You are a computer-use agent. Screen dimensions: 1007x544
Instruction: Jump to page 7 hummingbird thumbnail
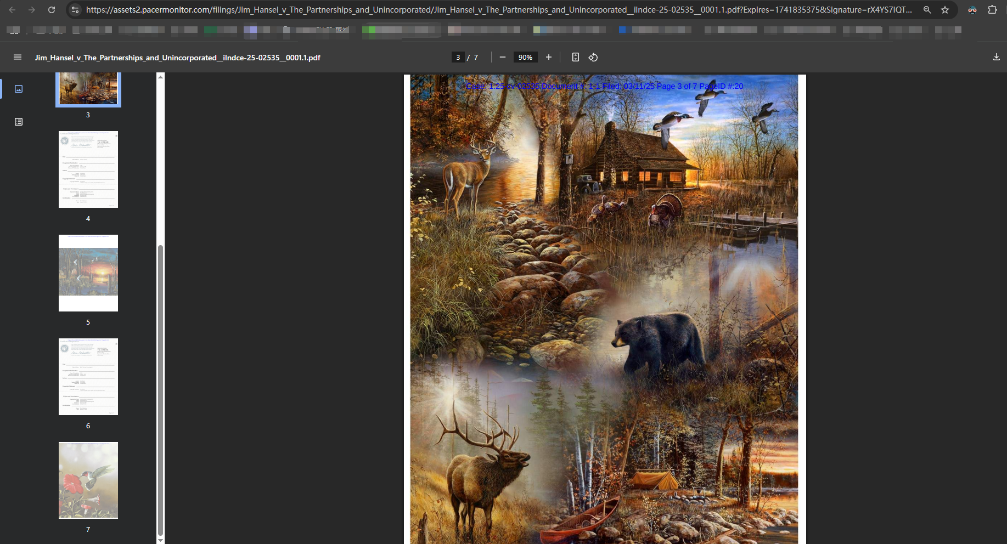point(88,480)
